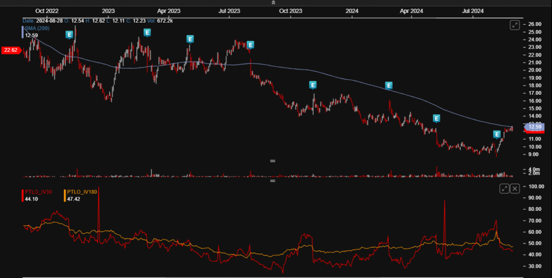The width and height of the screenshot is (552, 278).
Task: Click the 26.00 price axis label
Action: point(535,24)
